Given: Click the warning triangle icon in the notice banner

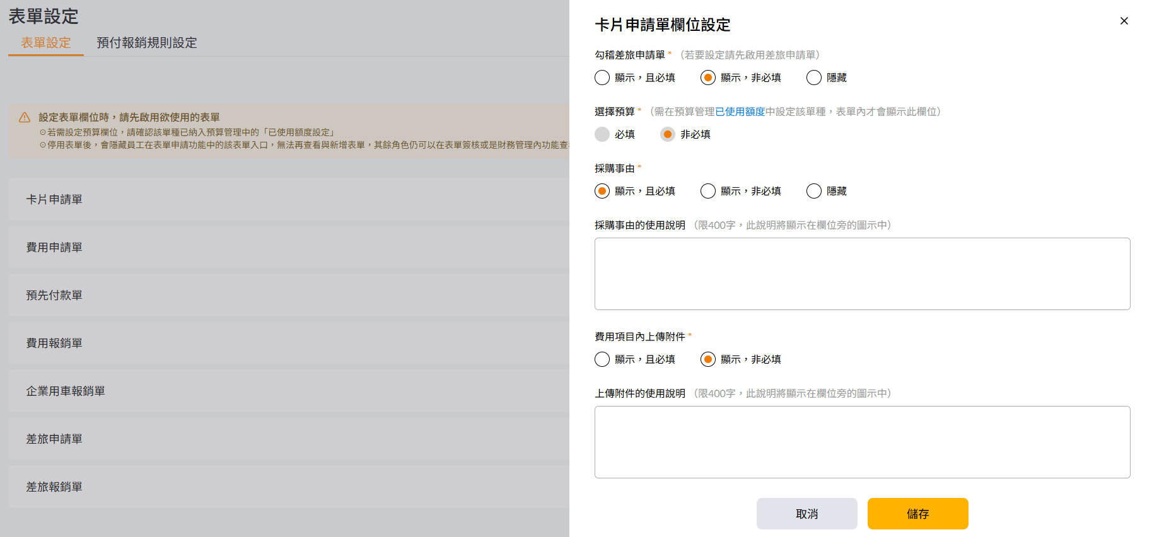Looking at the screenshot, I should point(25,117).
